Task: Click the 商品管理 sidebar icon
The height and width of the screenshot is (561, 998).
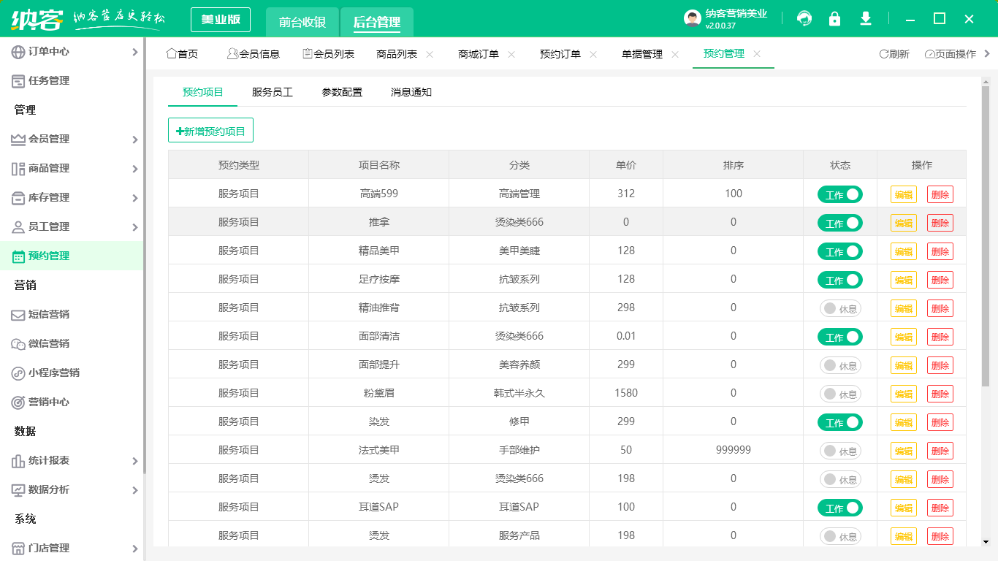Action: pyautogui.click(x=18, y=169)
